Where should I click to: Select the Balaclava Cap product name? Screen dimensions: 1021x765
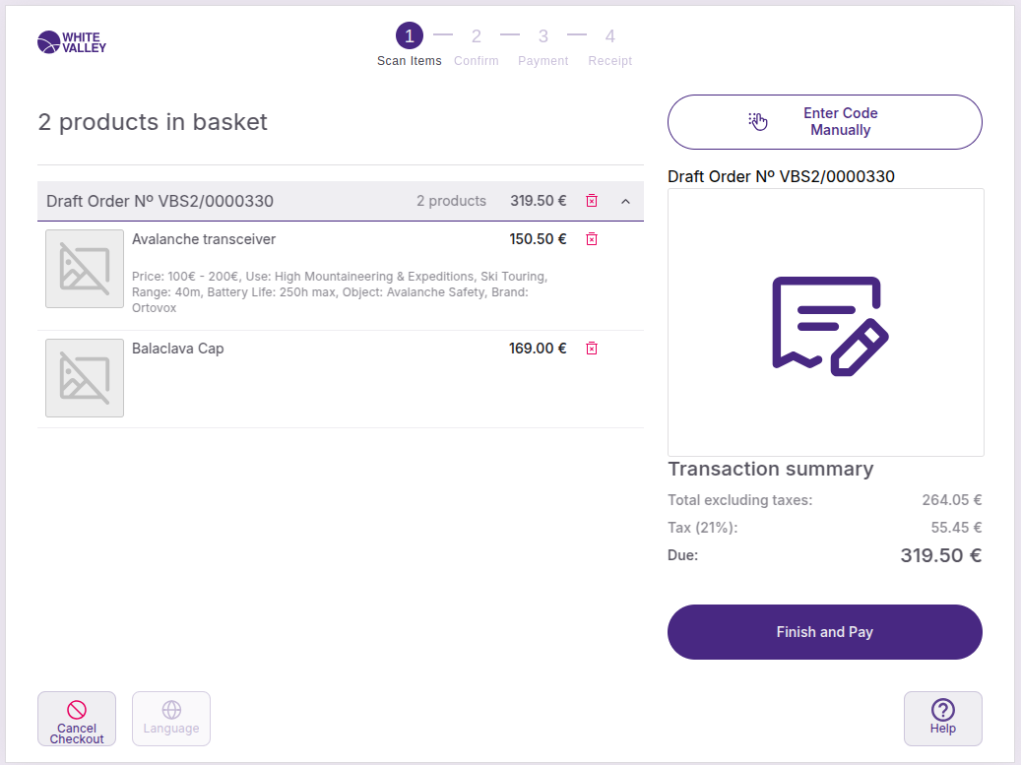178,349
